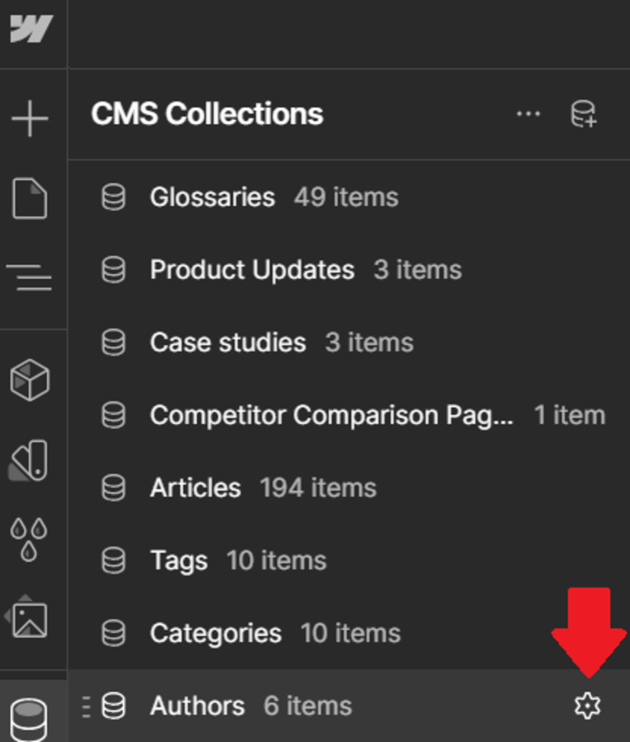Click the Authors row drag handle
Screen dimensions: 630x742
(x=86, y=706)
